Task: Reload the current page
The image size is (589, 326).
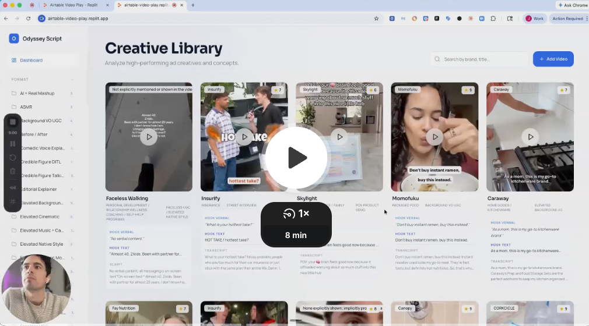Action: [28, 19]
